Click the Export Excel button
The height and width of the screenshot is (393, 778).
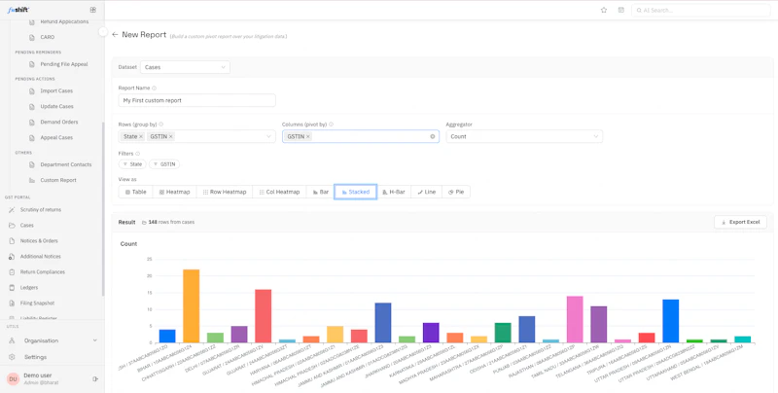[x=740, y=222]
